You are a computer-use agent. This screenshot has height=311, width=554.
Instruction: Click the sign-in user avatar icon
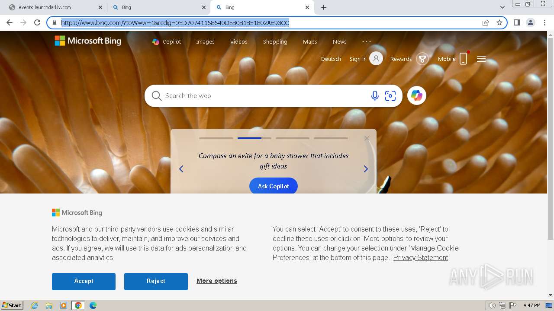pos(376,58)
